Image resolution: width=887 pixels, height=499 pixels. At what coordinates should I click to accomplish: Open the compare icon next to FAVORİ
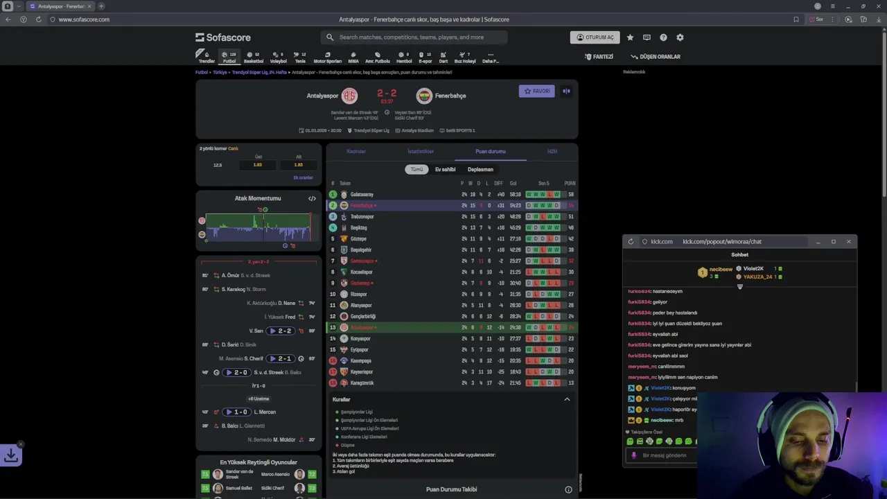[x=566, y=91]
